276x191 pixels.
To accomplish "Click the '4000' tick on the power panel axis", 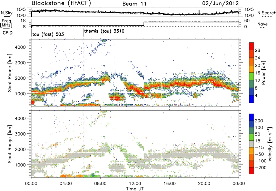I will [x=20, y=47].
